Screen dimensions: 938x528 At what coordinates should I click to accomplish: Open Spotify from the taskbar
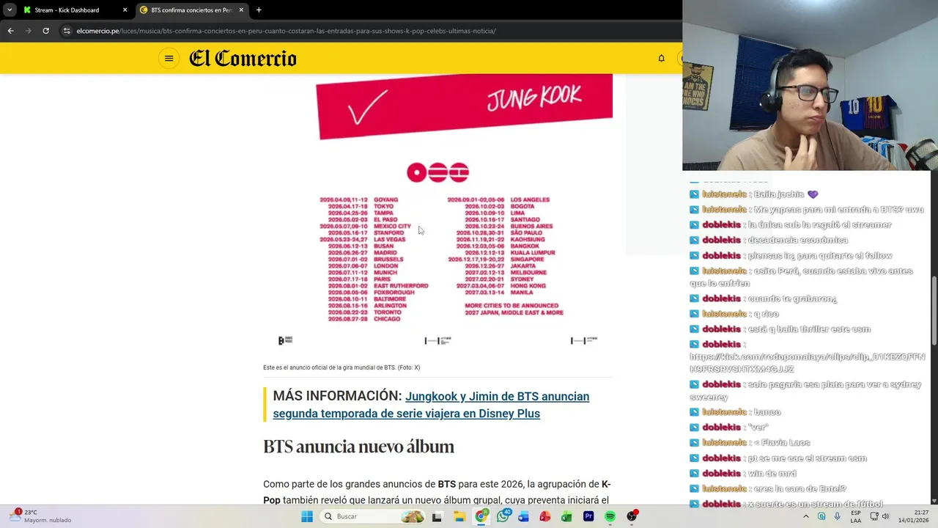pos(610,516)
